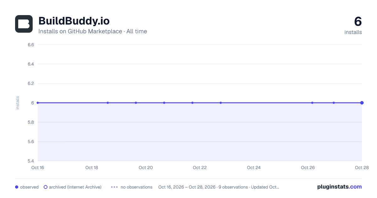Select the data point just before Oct 22
This screenshot has height=198, width=377.
192,103
